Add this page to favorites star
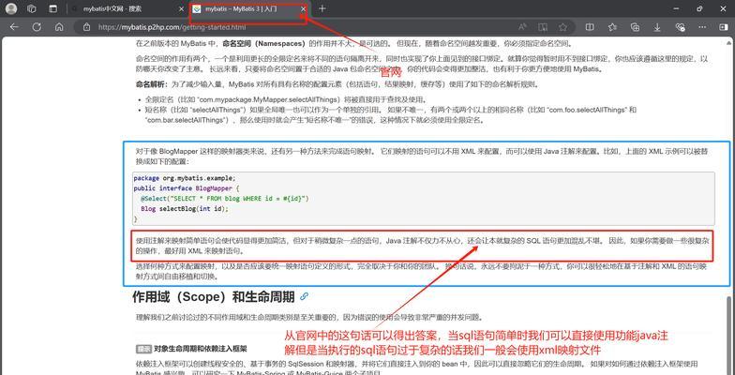 [x=562, y=27]
